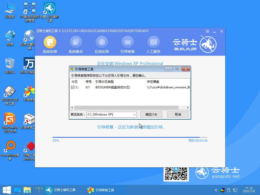The image size is (260, 195).
Task: Open the 系统备份 function
Action: click(x=76, y=44)
